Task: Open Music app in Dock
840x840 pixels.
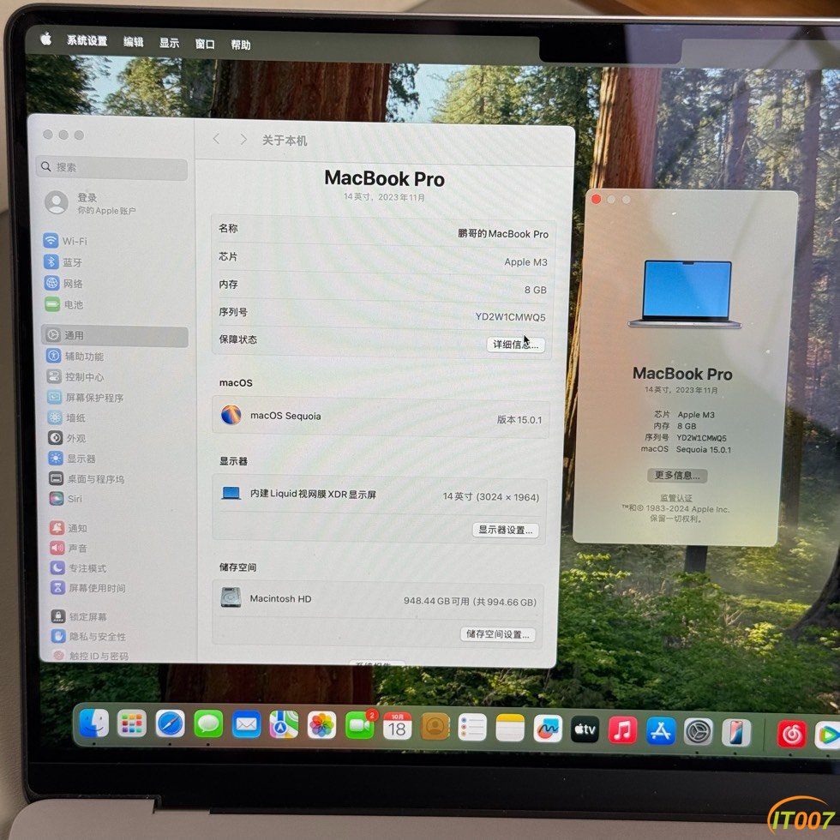Action: (x=622, y=730)
